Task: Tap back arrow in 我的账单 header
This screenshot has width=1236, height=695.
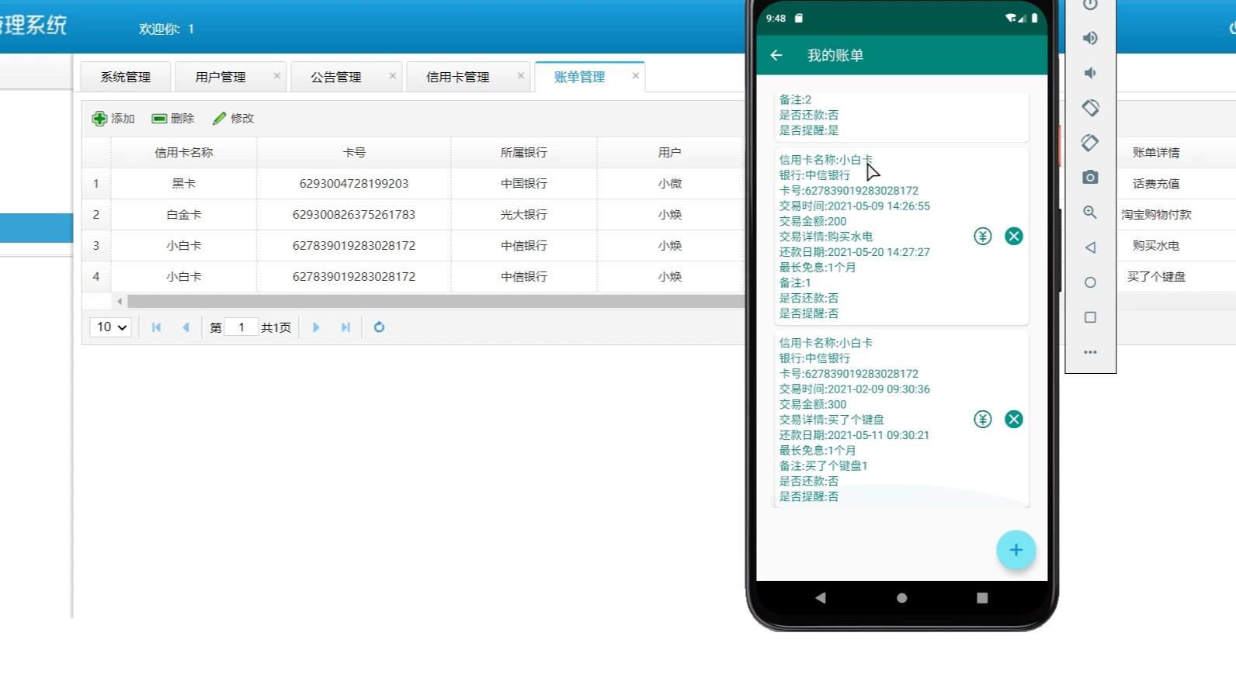Action: pos(776,55)
